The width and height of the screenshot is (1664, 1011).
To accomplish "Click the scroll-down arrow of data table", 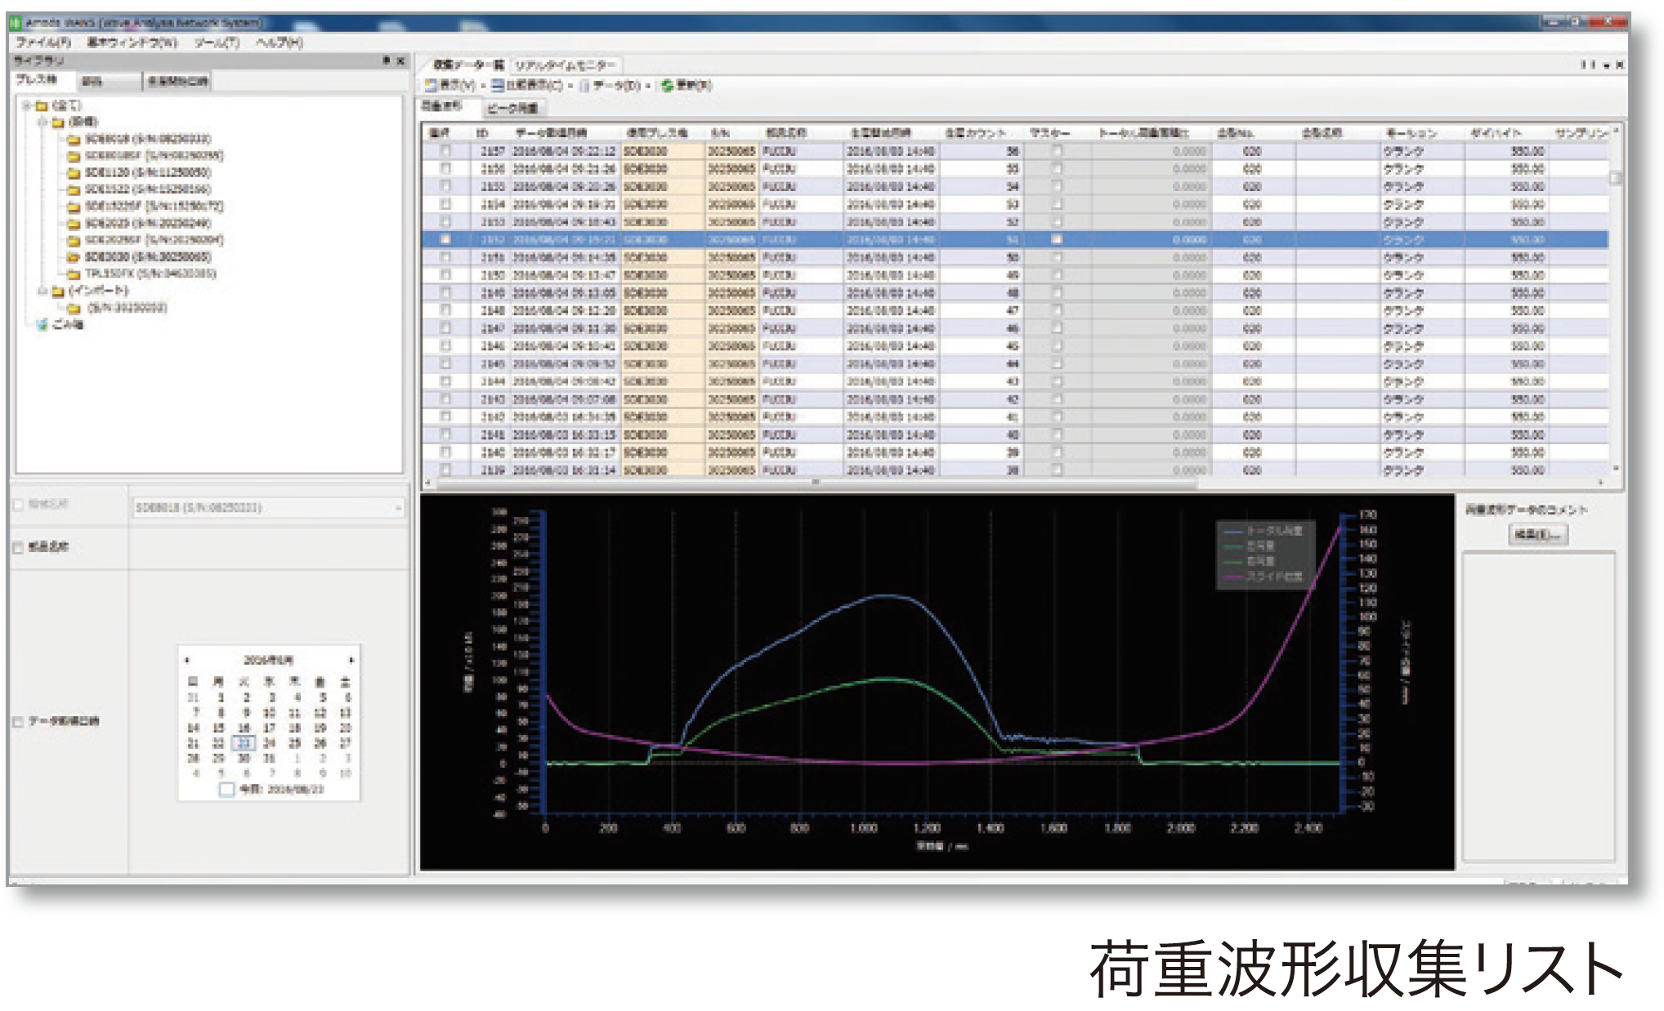I will [1615, 469].
